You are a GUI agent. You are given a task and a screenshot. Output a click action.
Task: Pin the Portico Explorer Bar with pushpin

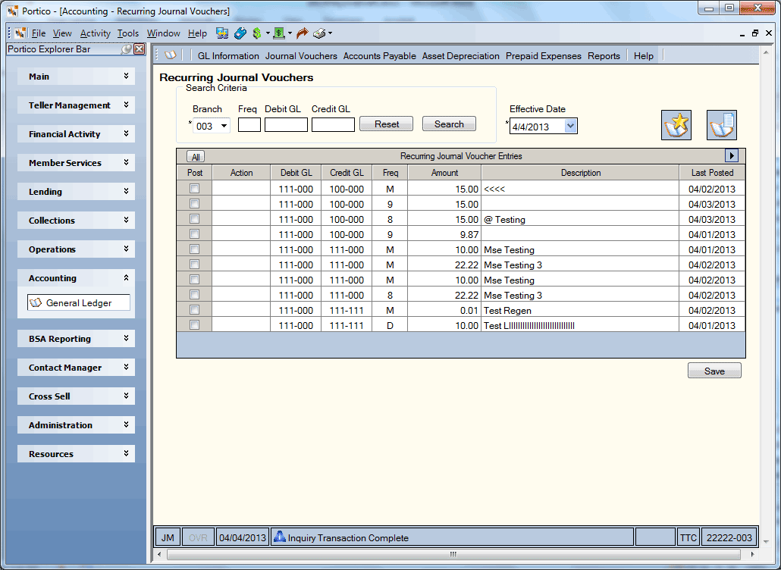pyautogui.click(x=127, y=49)
